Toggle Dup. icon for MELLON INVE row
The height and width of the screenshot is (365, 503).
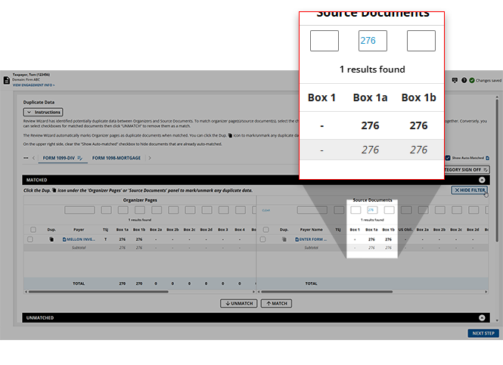(x=51, y=240)
